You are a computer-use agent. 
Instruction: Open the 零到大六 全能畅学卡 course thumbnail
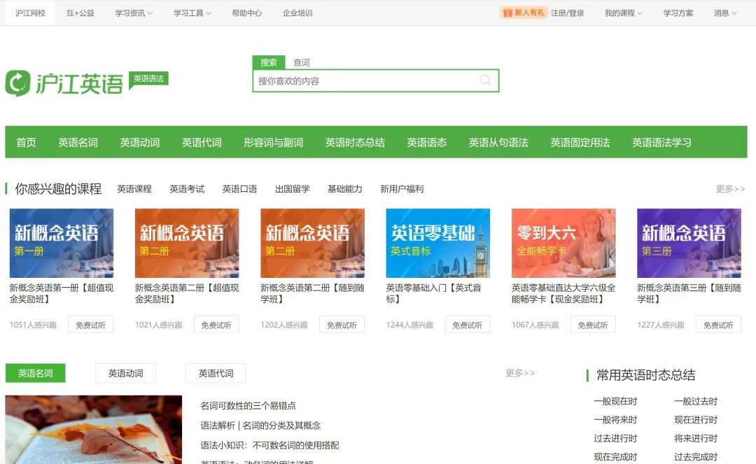pos(563,243)
